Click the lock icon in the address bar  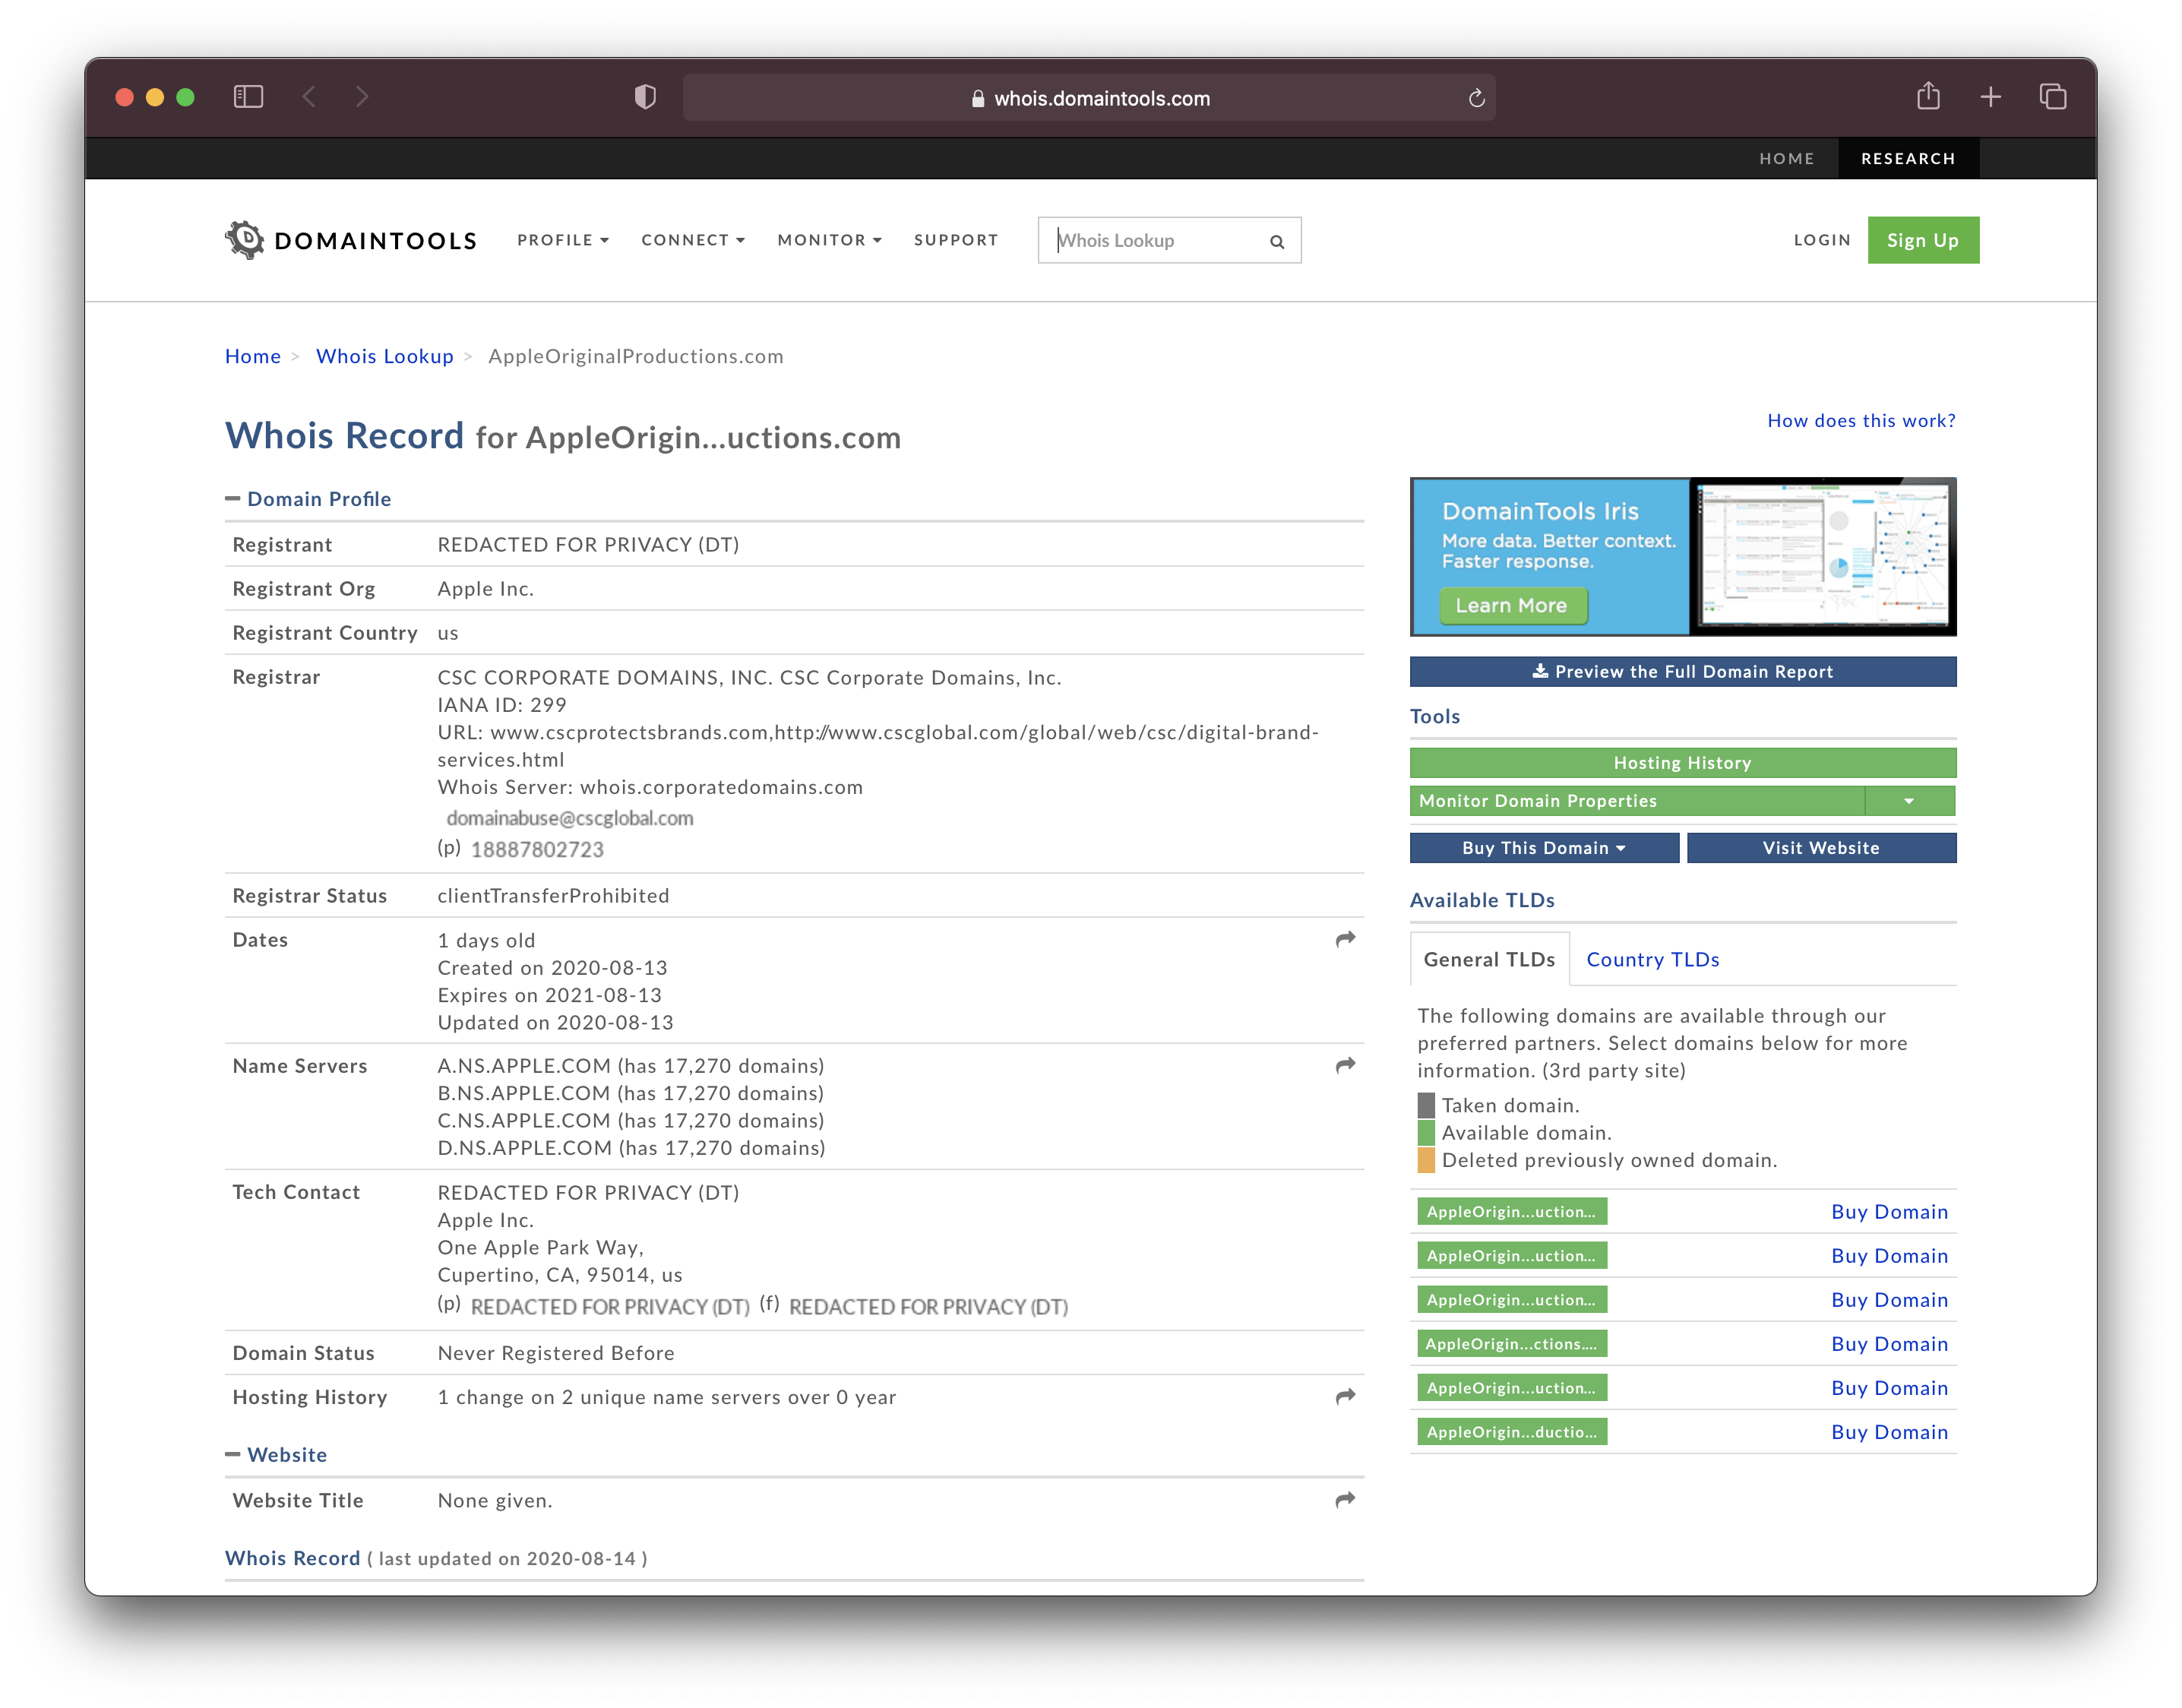pyautogui.click(x=978, y=98)
